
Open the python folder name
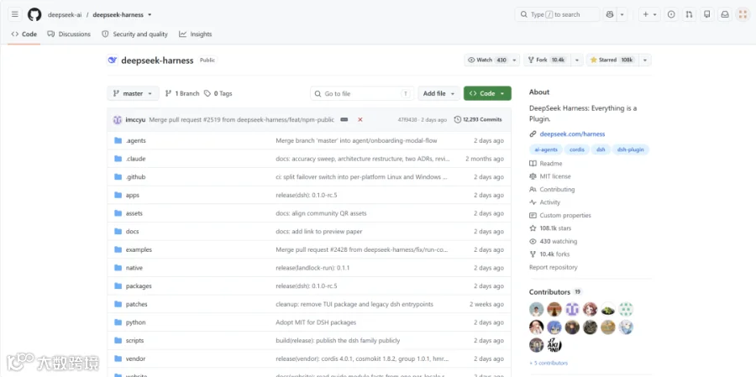135,322
